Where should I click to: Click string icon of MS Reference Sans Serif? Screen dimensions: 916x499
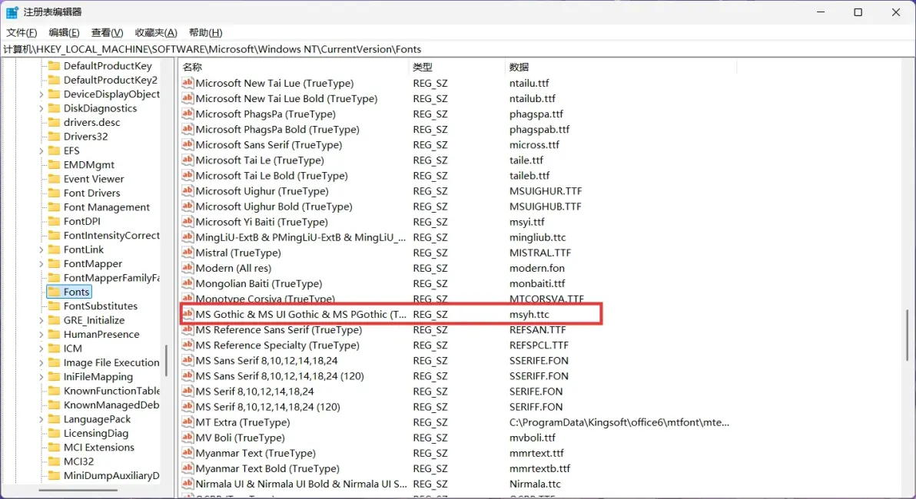(187, 330)
